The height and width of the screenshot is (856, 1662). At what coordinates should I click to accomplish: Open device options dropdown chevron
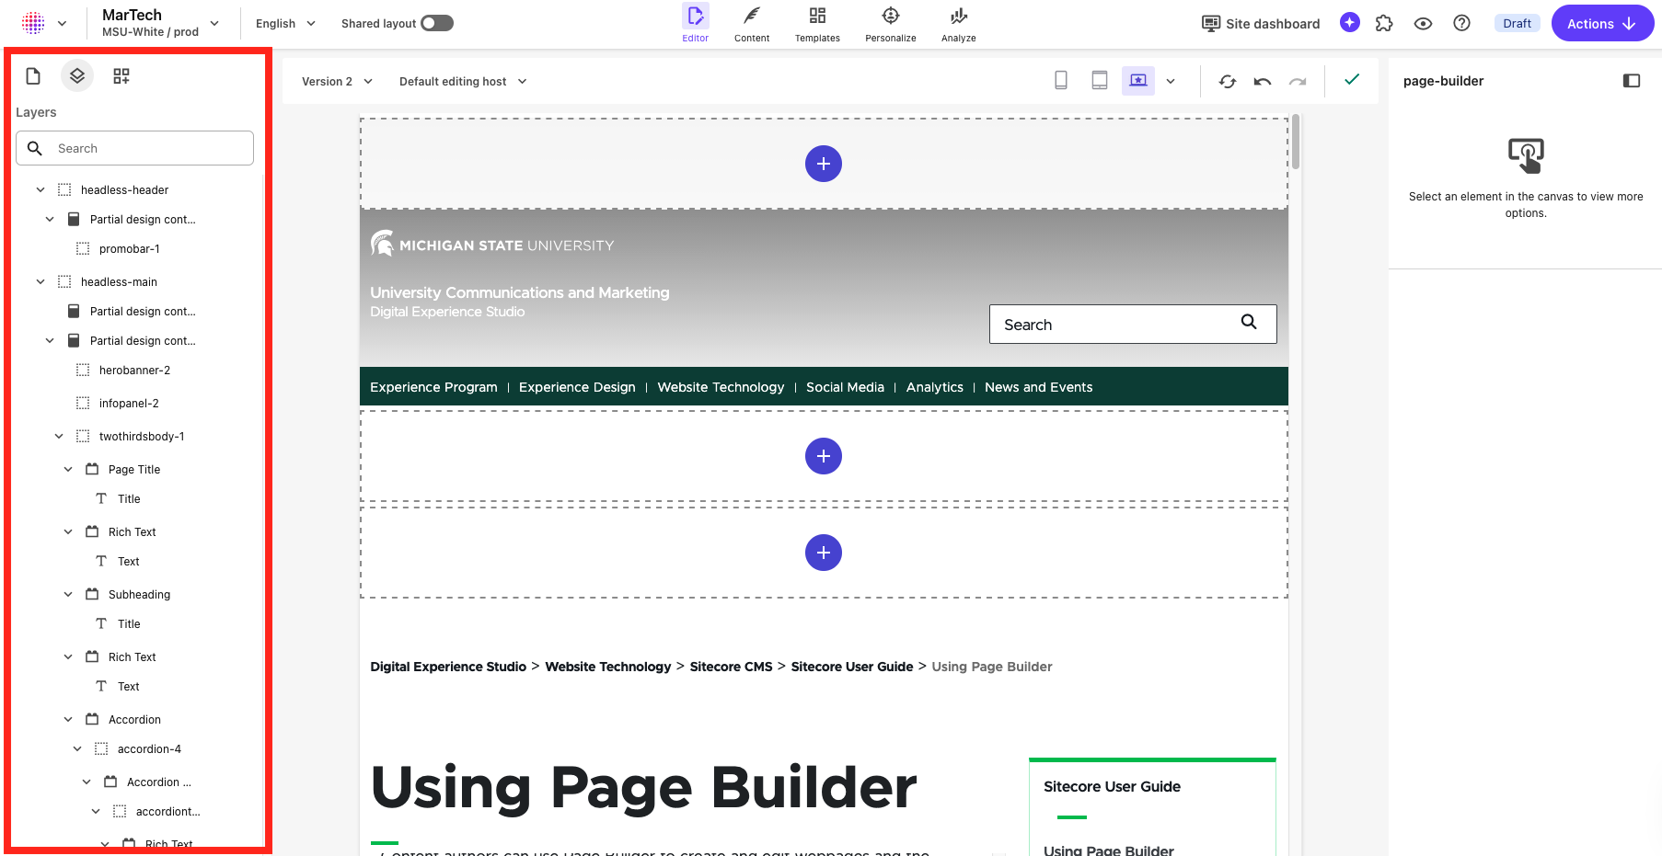1171,81
